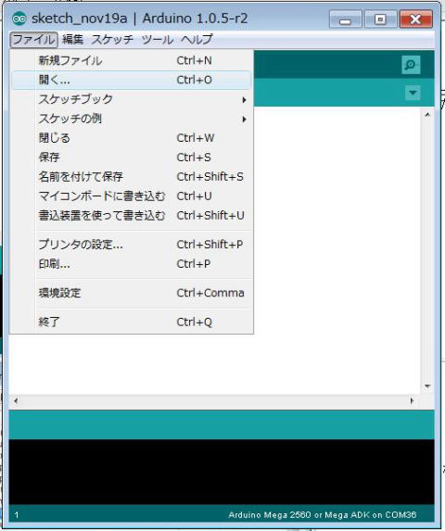The width and height of the screenshot is (445, 531).
Task: Open the ヘルプ menu
Action: click(x=197, y=40)
